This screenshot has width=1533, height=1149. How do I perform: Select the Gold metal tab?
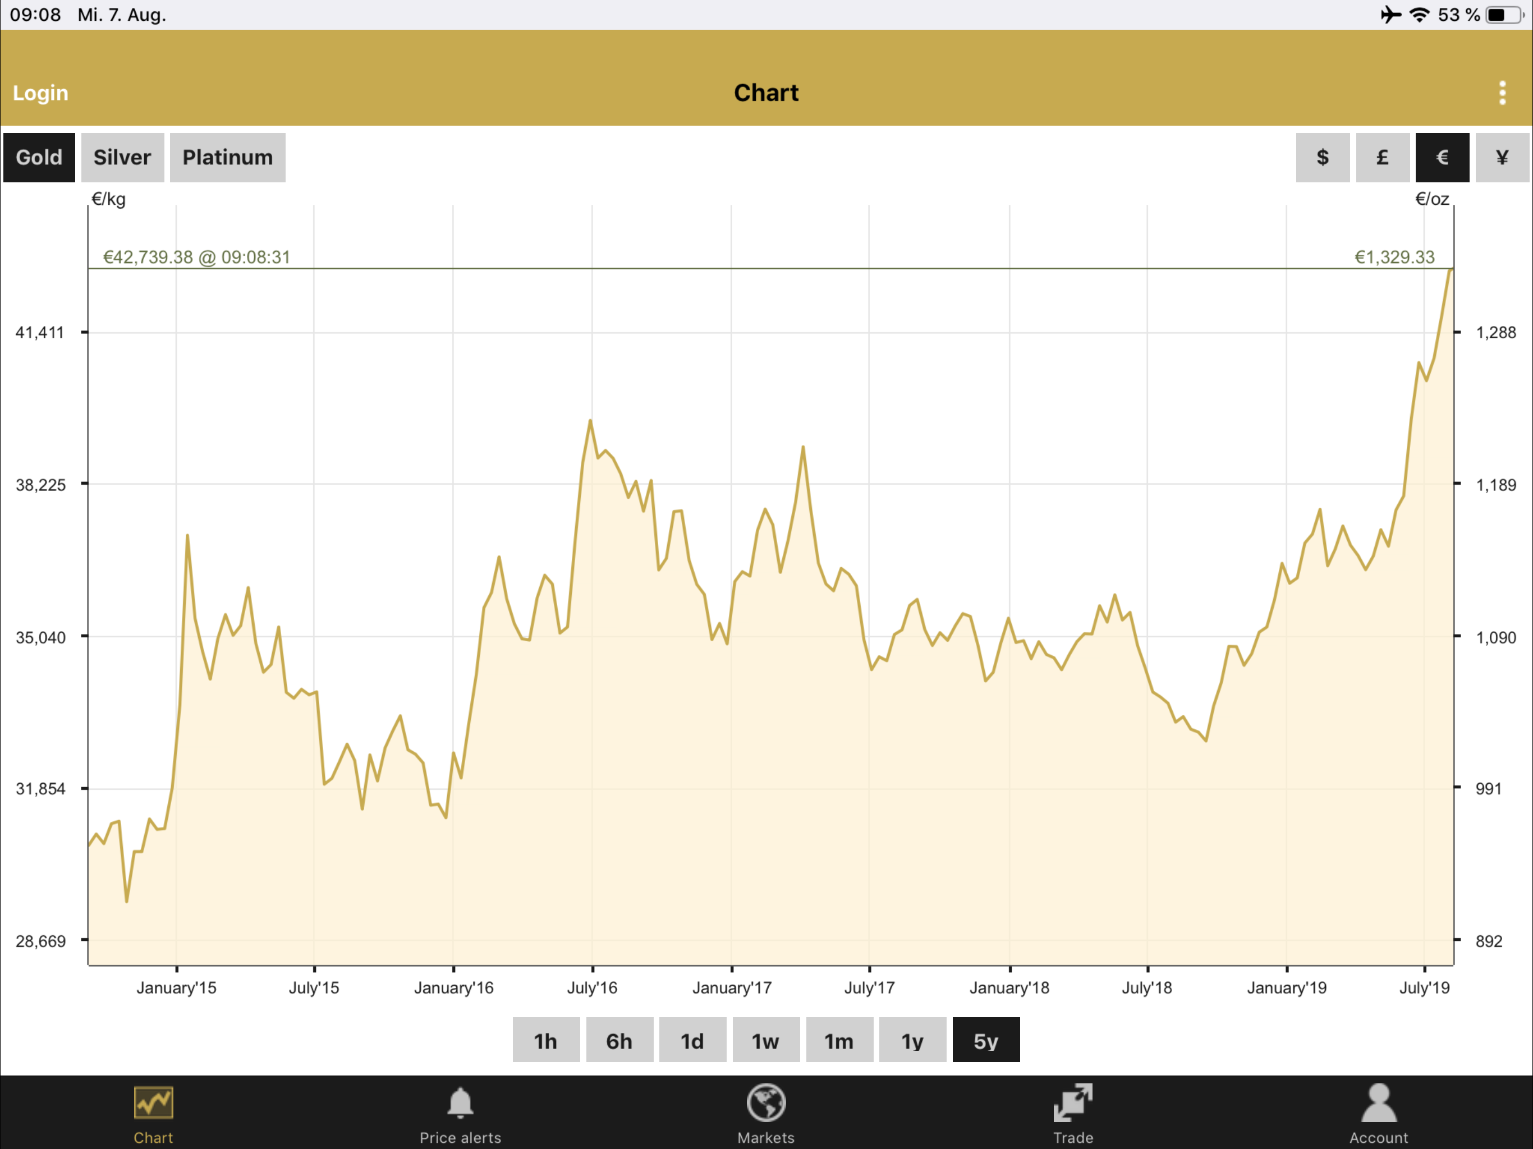click(39, 157)
